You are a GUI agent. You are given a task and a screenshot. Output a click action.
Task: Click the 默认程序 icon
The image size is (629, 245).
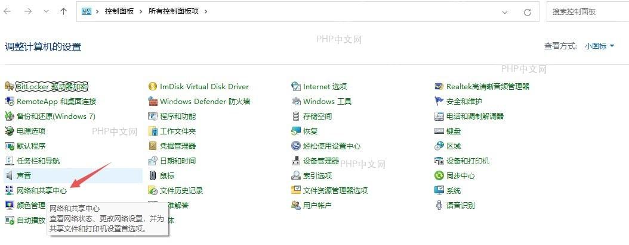(9, 146)
